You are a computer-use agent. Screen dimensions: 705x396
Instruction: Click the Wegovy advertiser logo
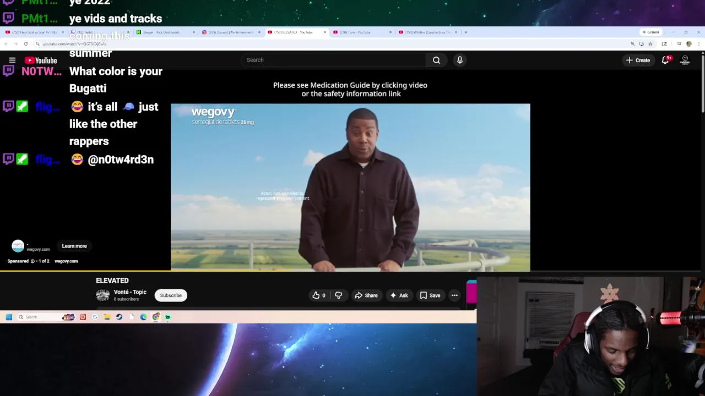18,246
